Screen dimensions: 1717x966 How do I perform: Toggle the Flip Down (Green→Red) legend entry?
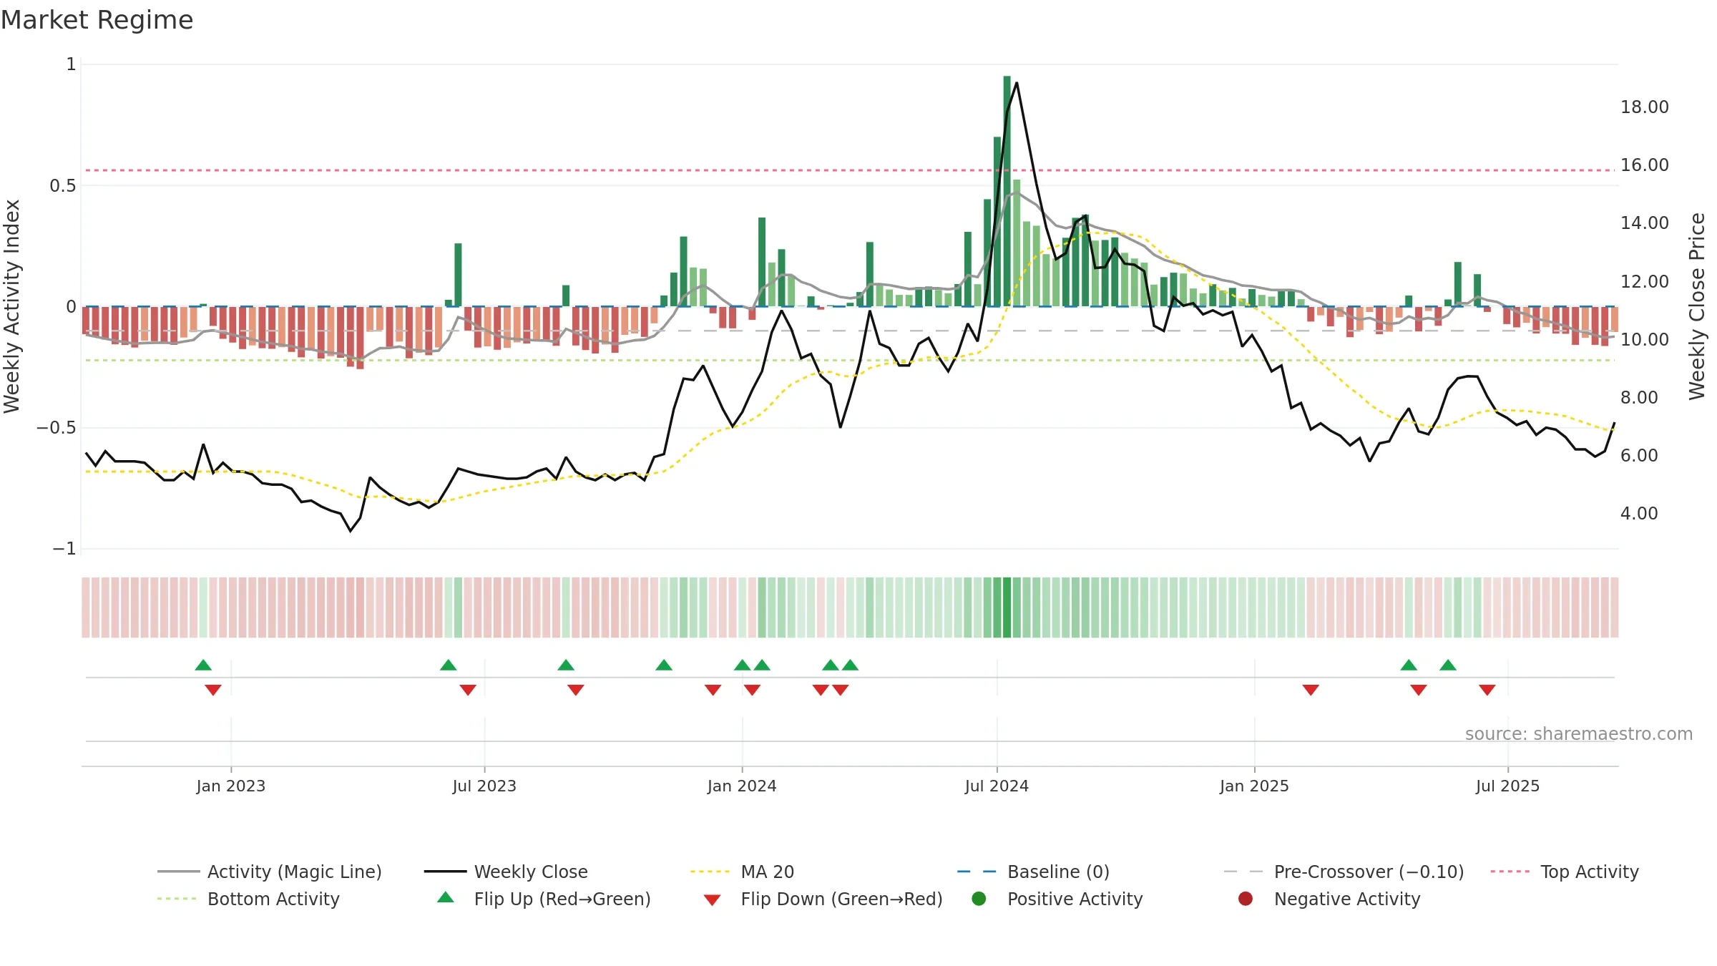(x=823, y=899)
